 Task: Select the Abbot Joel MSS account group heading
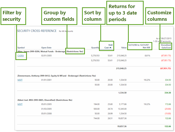pyautogui.click(x=44, y=100)
